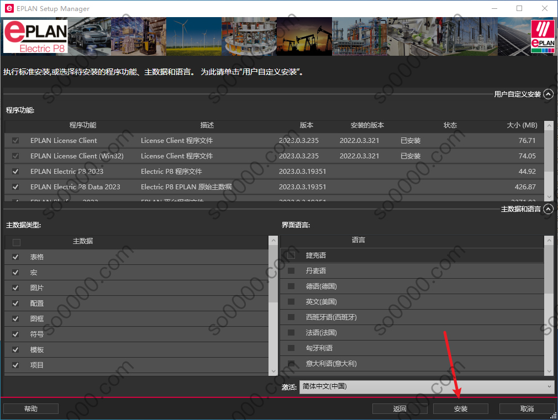Sort by 安装的版本 column header

(x=367, y=125)
